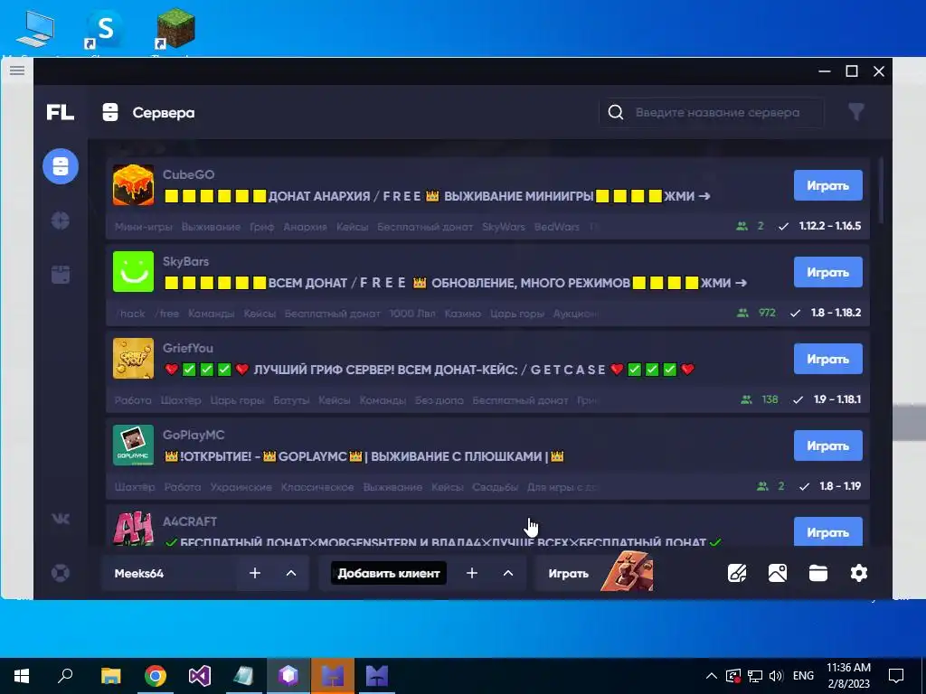
Task: Click the Мини-игры tag on CubeGO
Action: click(x=144, y=227)
